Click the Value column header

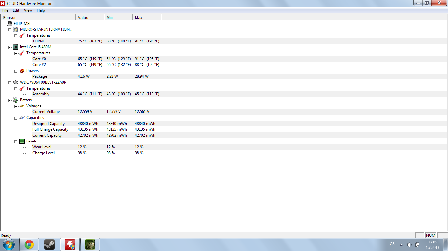90,18
